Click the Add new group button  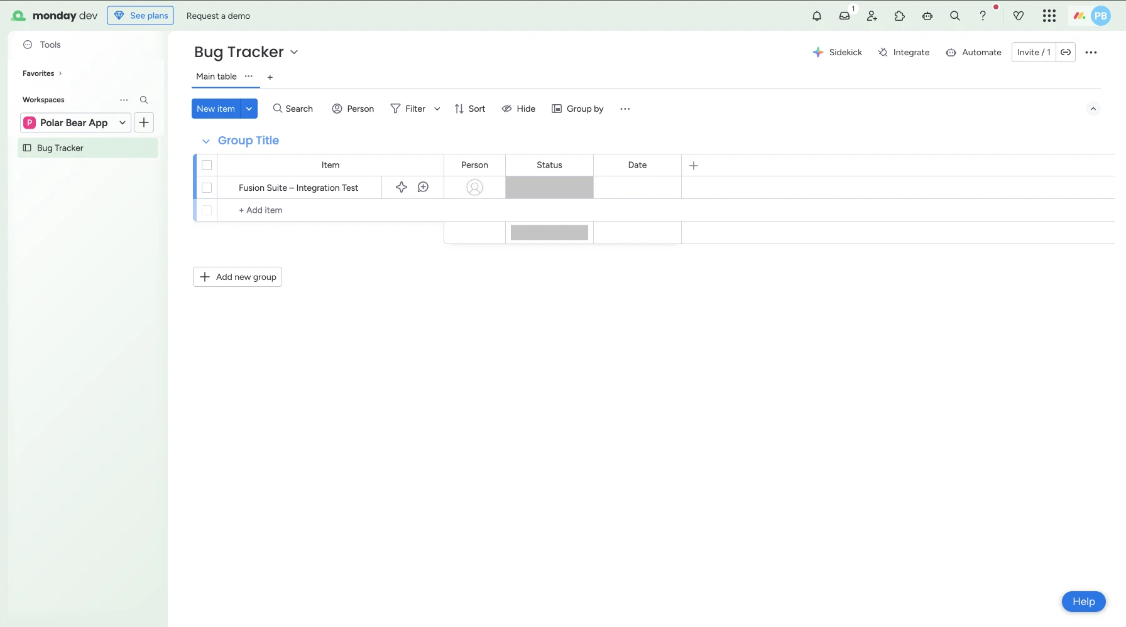point(238,277)
